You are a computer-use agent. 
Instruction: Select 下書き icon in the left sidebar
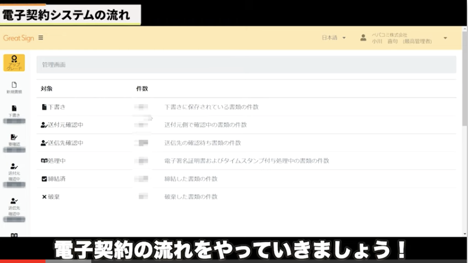[x=14, y=110]
